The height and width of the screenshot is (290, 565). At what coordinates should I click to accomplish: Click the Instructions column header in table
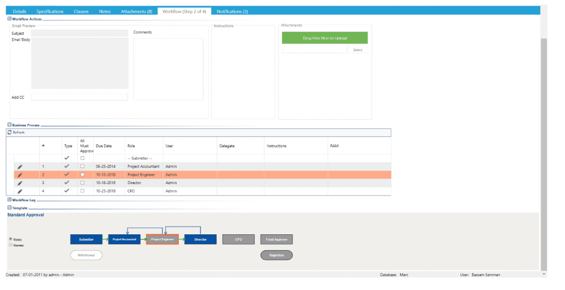(x=277, y=146)
